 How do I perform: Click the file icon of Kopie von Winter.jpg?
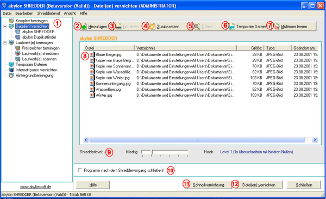coord(92,78)
